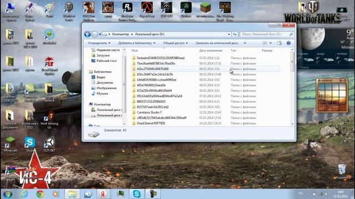The width and height of the screenshot is (355, 199).
Task: Click the navigation pane scrollbar up arrow
Action: (124, 50)
